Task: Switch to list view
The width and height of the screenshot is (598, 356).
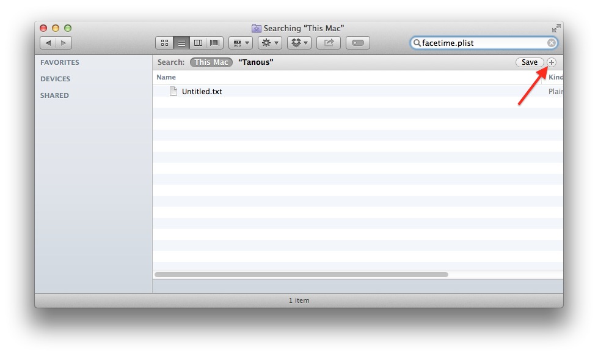Action: (181, 43)
